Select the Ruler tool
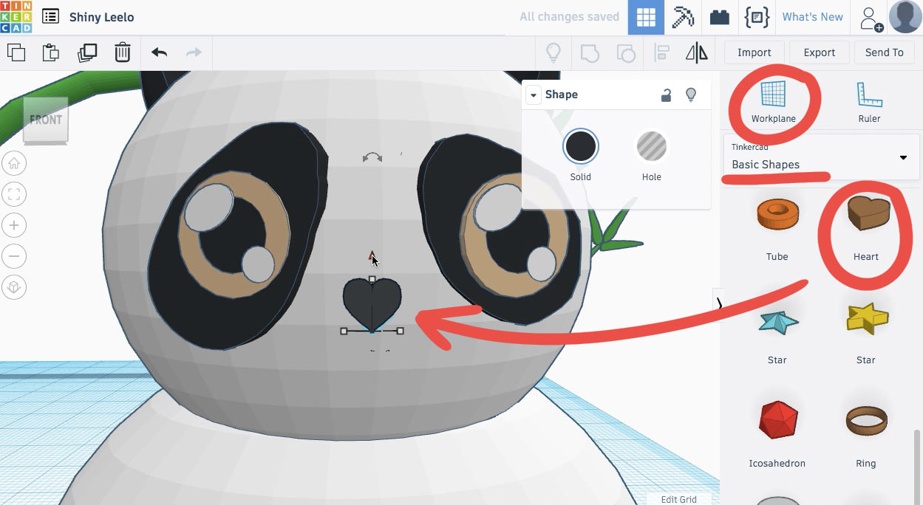The width and height of the screenshot is (923, 505). 869,102
